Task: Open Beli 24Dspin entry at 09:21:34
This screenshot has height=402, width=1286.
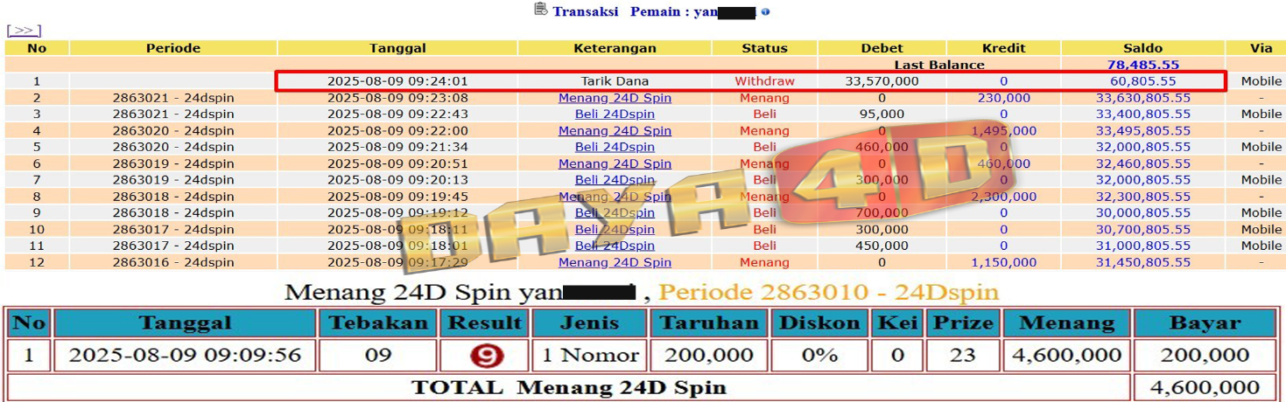Action: [x=615, y=147]
